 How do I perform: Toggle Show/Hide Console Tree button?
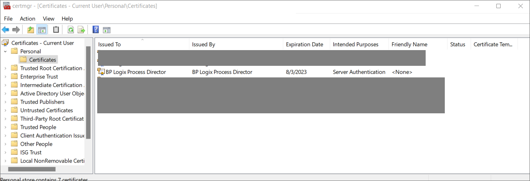tap(42, 30)
